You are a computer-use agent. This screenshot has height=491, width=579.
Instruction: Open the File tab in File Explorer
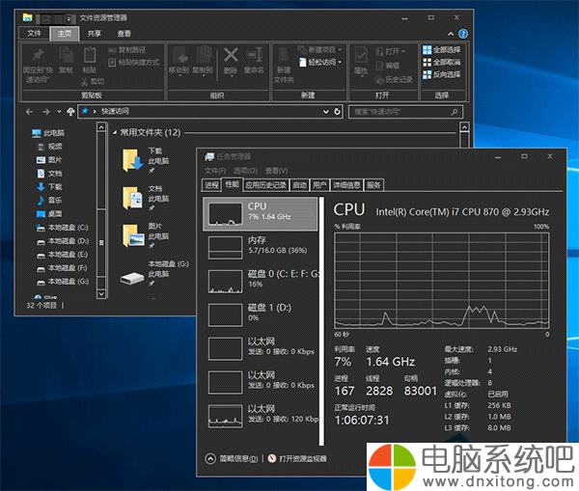click(x=34, y=33)
